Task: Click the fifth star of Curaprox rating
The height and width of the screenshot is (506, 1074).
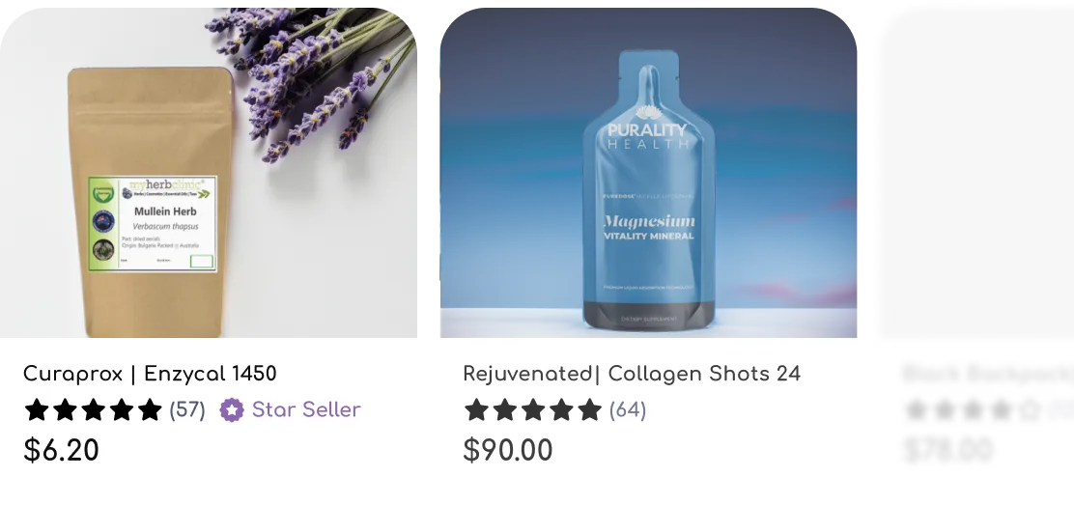Action: click(150, 409)
